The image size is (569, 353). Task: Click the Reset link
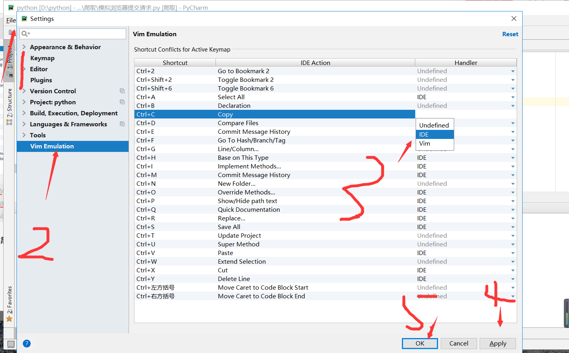[x=510, y=34]
